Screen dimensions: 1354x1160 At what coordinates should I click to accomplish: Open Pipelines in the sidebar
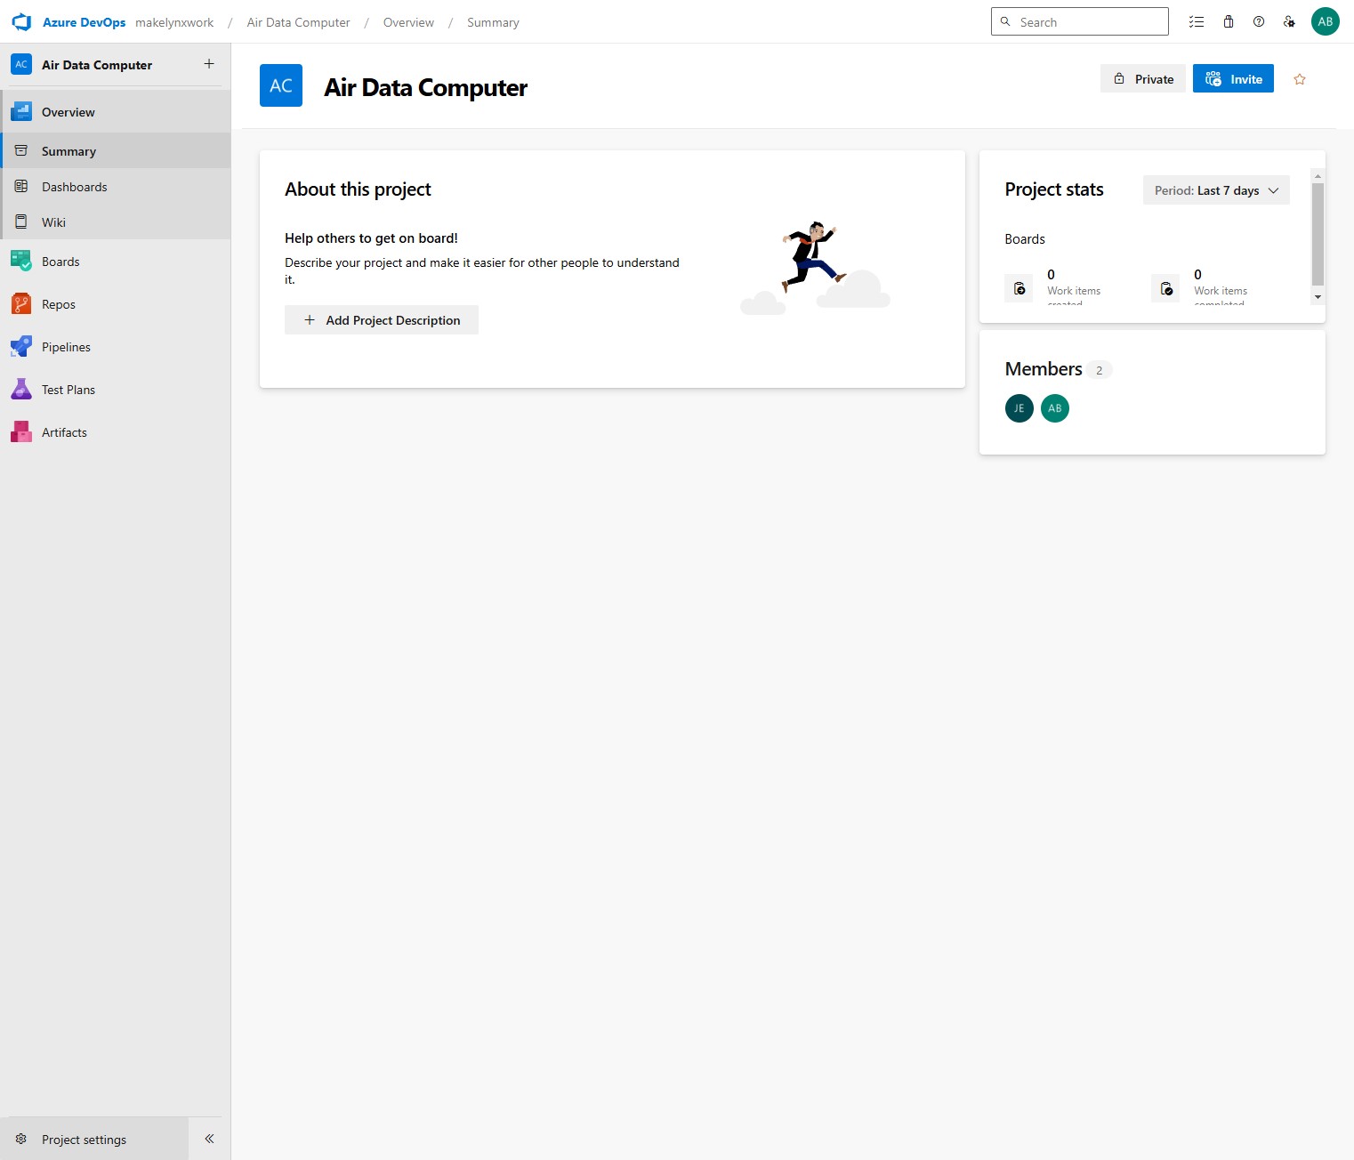point(116,347)
